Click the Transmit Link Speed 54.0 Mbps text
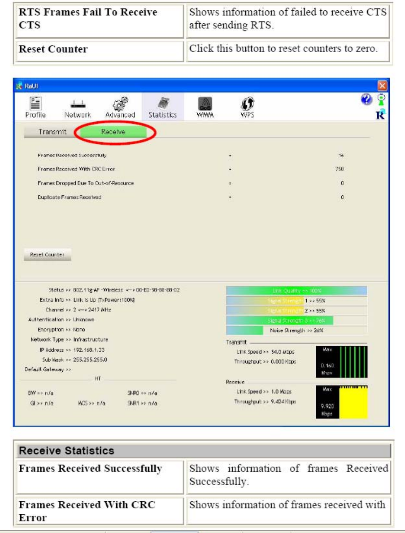 (266, 352)
